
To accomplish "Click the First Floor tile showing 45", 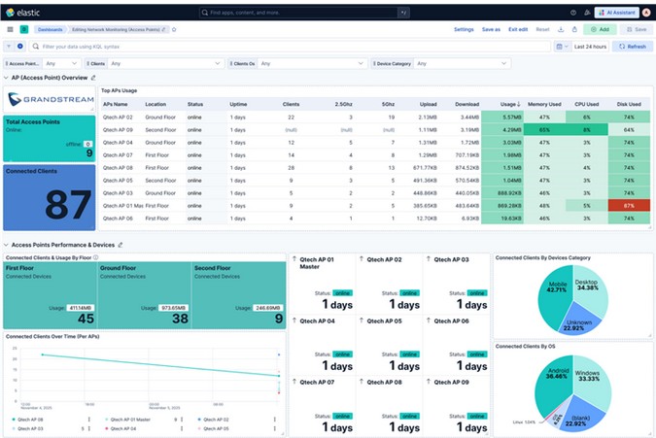I will tap(51, 295).
